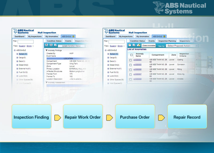Click the Repair Work Order workflow box
The image size is (214, 153).
83,116
